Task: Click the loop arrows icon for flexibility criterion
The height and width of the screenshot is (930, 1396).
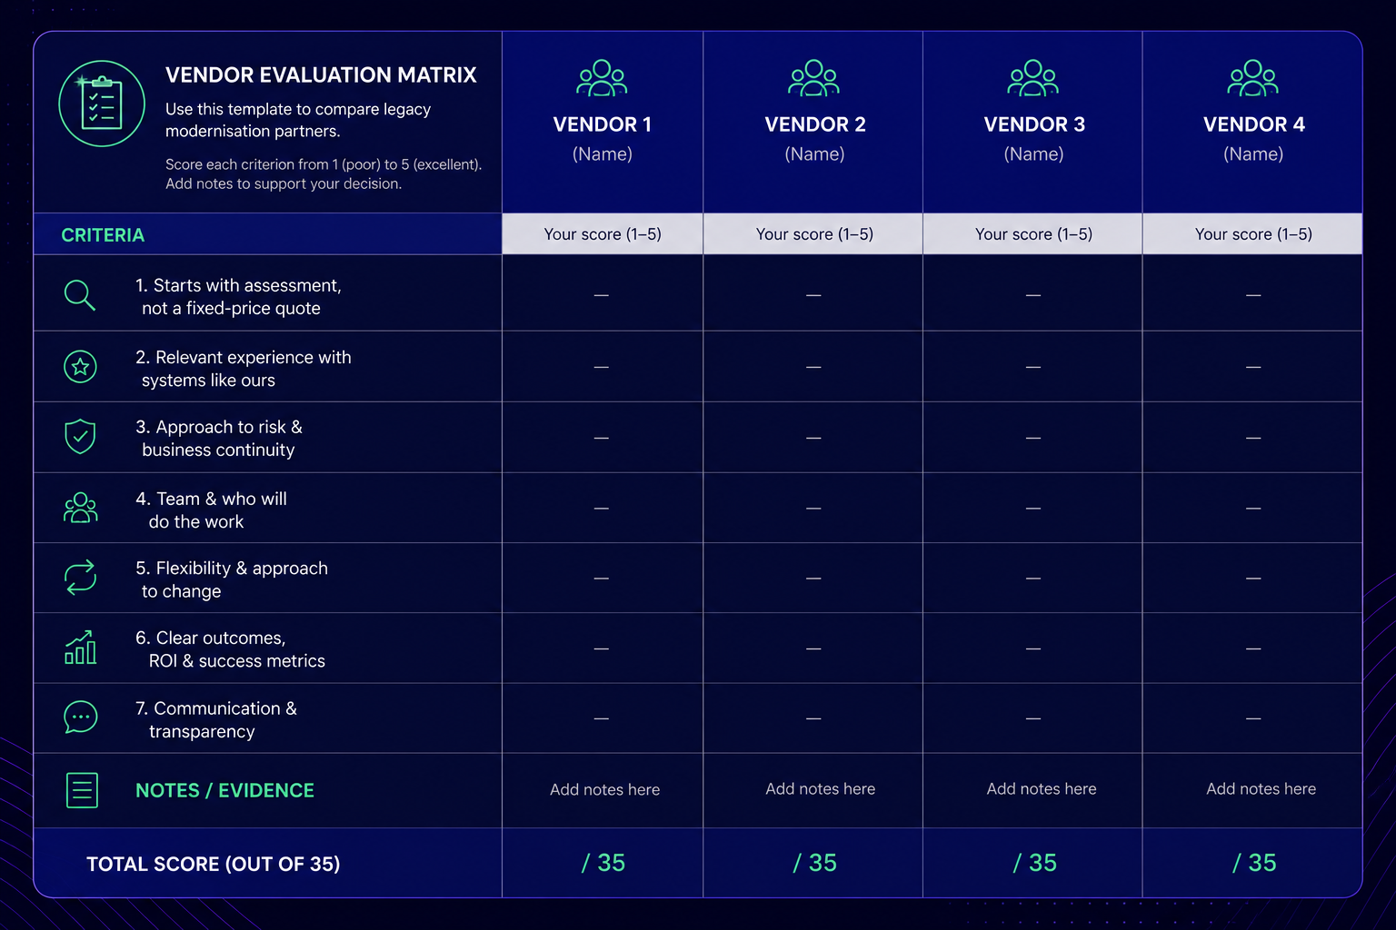Action: coord(80,577)
